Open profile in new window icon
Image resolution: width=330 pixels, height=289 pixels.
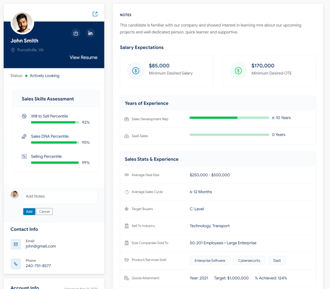click(95, 14)
